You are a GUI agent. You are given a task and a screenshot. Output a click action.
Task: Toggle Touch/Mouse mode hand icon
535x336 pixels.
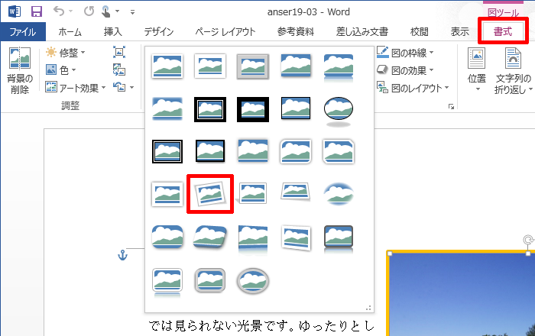pos(106,11)
